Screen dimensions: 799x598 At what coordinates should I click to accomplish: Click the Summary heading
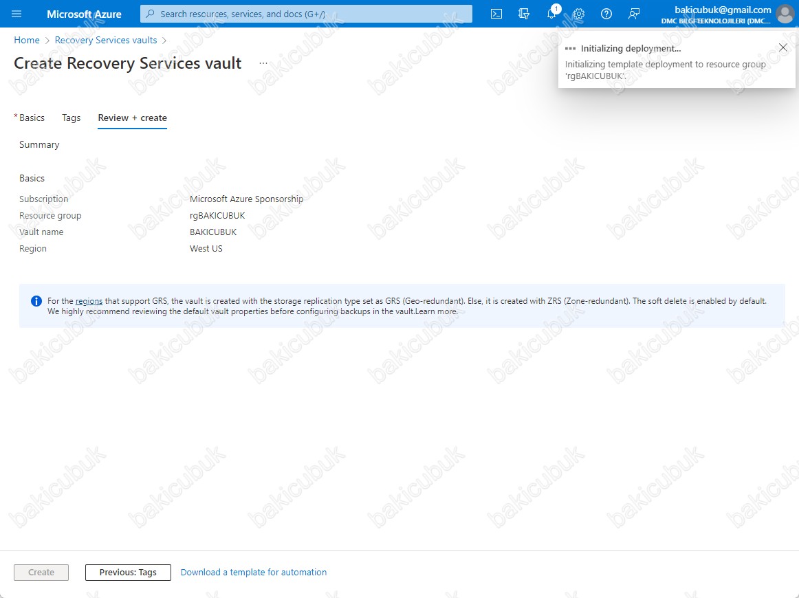point(39,144)
